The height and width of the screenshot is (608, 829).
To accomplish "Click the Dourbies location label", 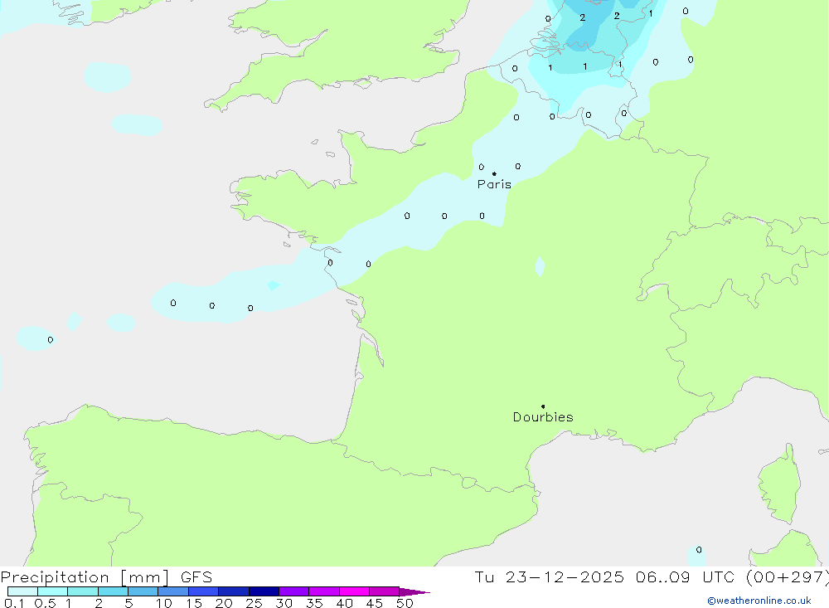I will coord(543,417).
